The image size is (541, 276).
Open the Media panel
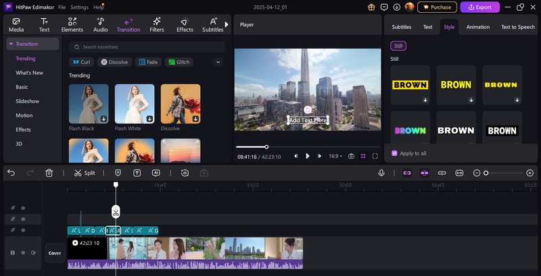click(x=16, y=25)
